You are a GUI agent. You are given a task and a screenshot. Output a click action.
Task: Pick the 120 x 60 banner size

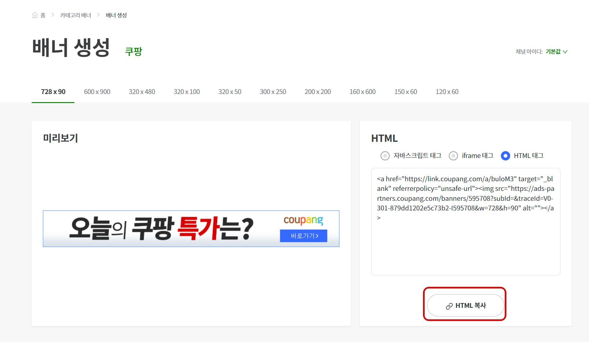[x=447, y=92]
